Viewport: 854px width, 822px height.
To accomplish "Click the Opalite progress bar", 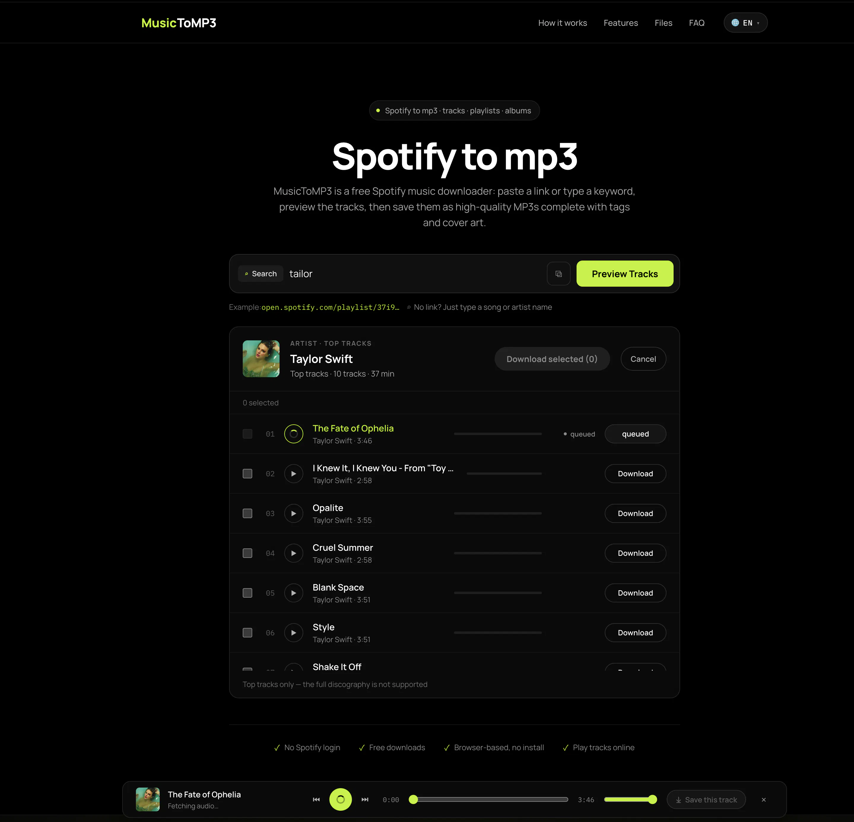I will (x=498, y=513).
